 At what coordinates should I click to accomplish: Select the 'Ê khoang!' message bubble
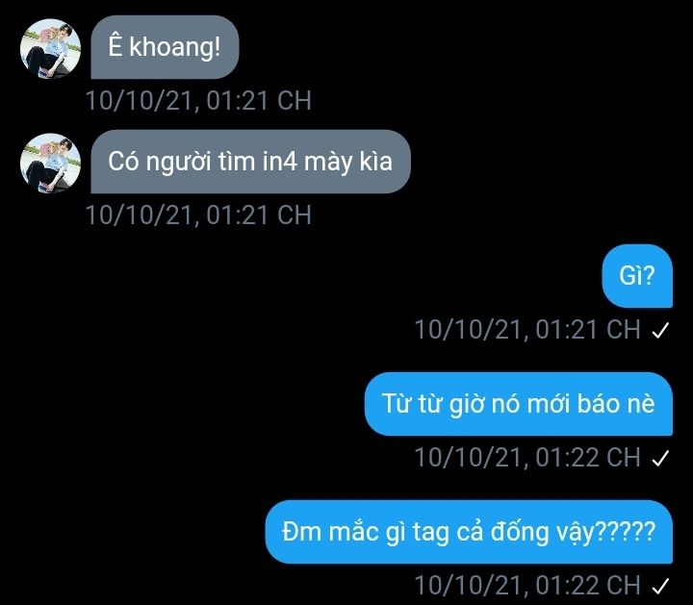[x=165, y=47]
